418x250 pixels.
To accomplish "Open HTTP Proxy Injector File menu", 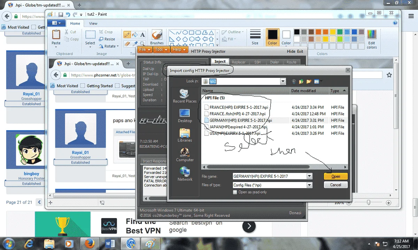I will click(145, 50).
